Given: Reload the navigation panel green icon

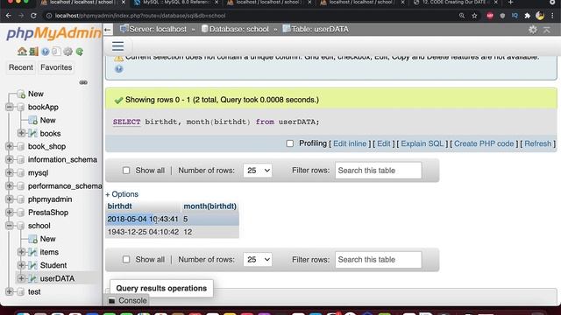Looking at the screenshot, I should [x=80, y=52].
